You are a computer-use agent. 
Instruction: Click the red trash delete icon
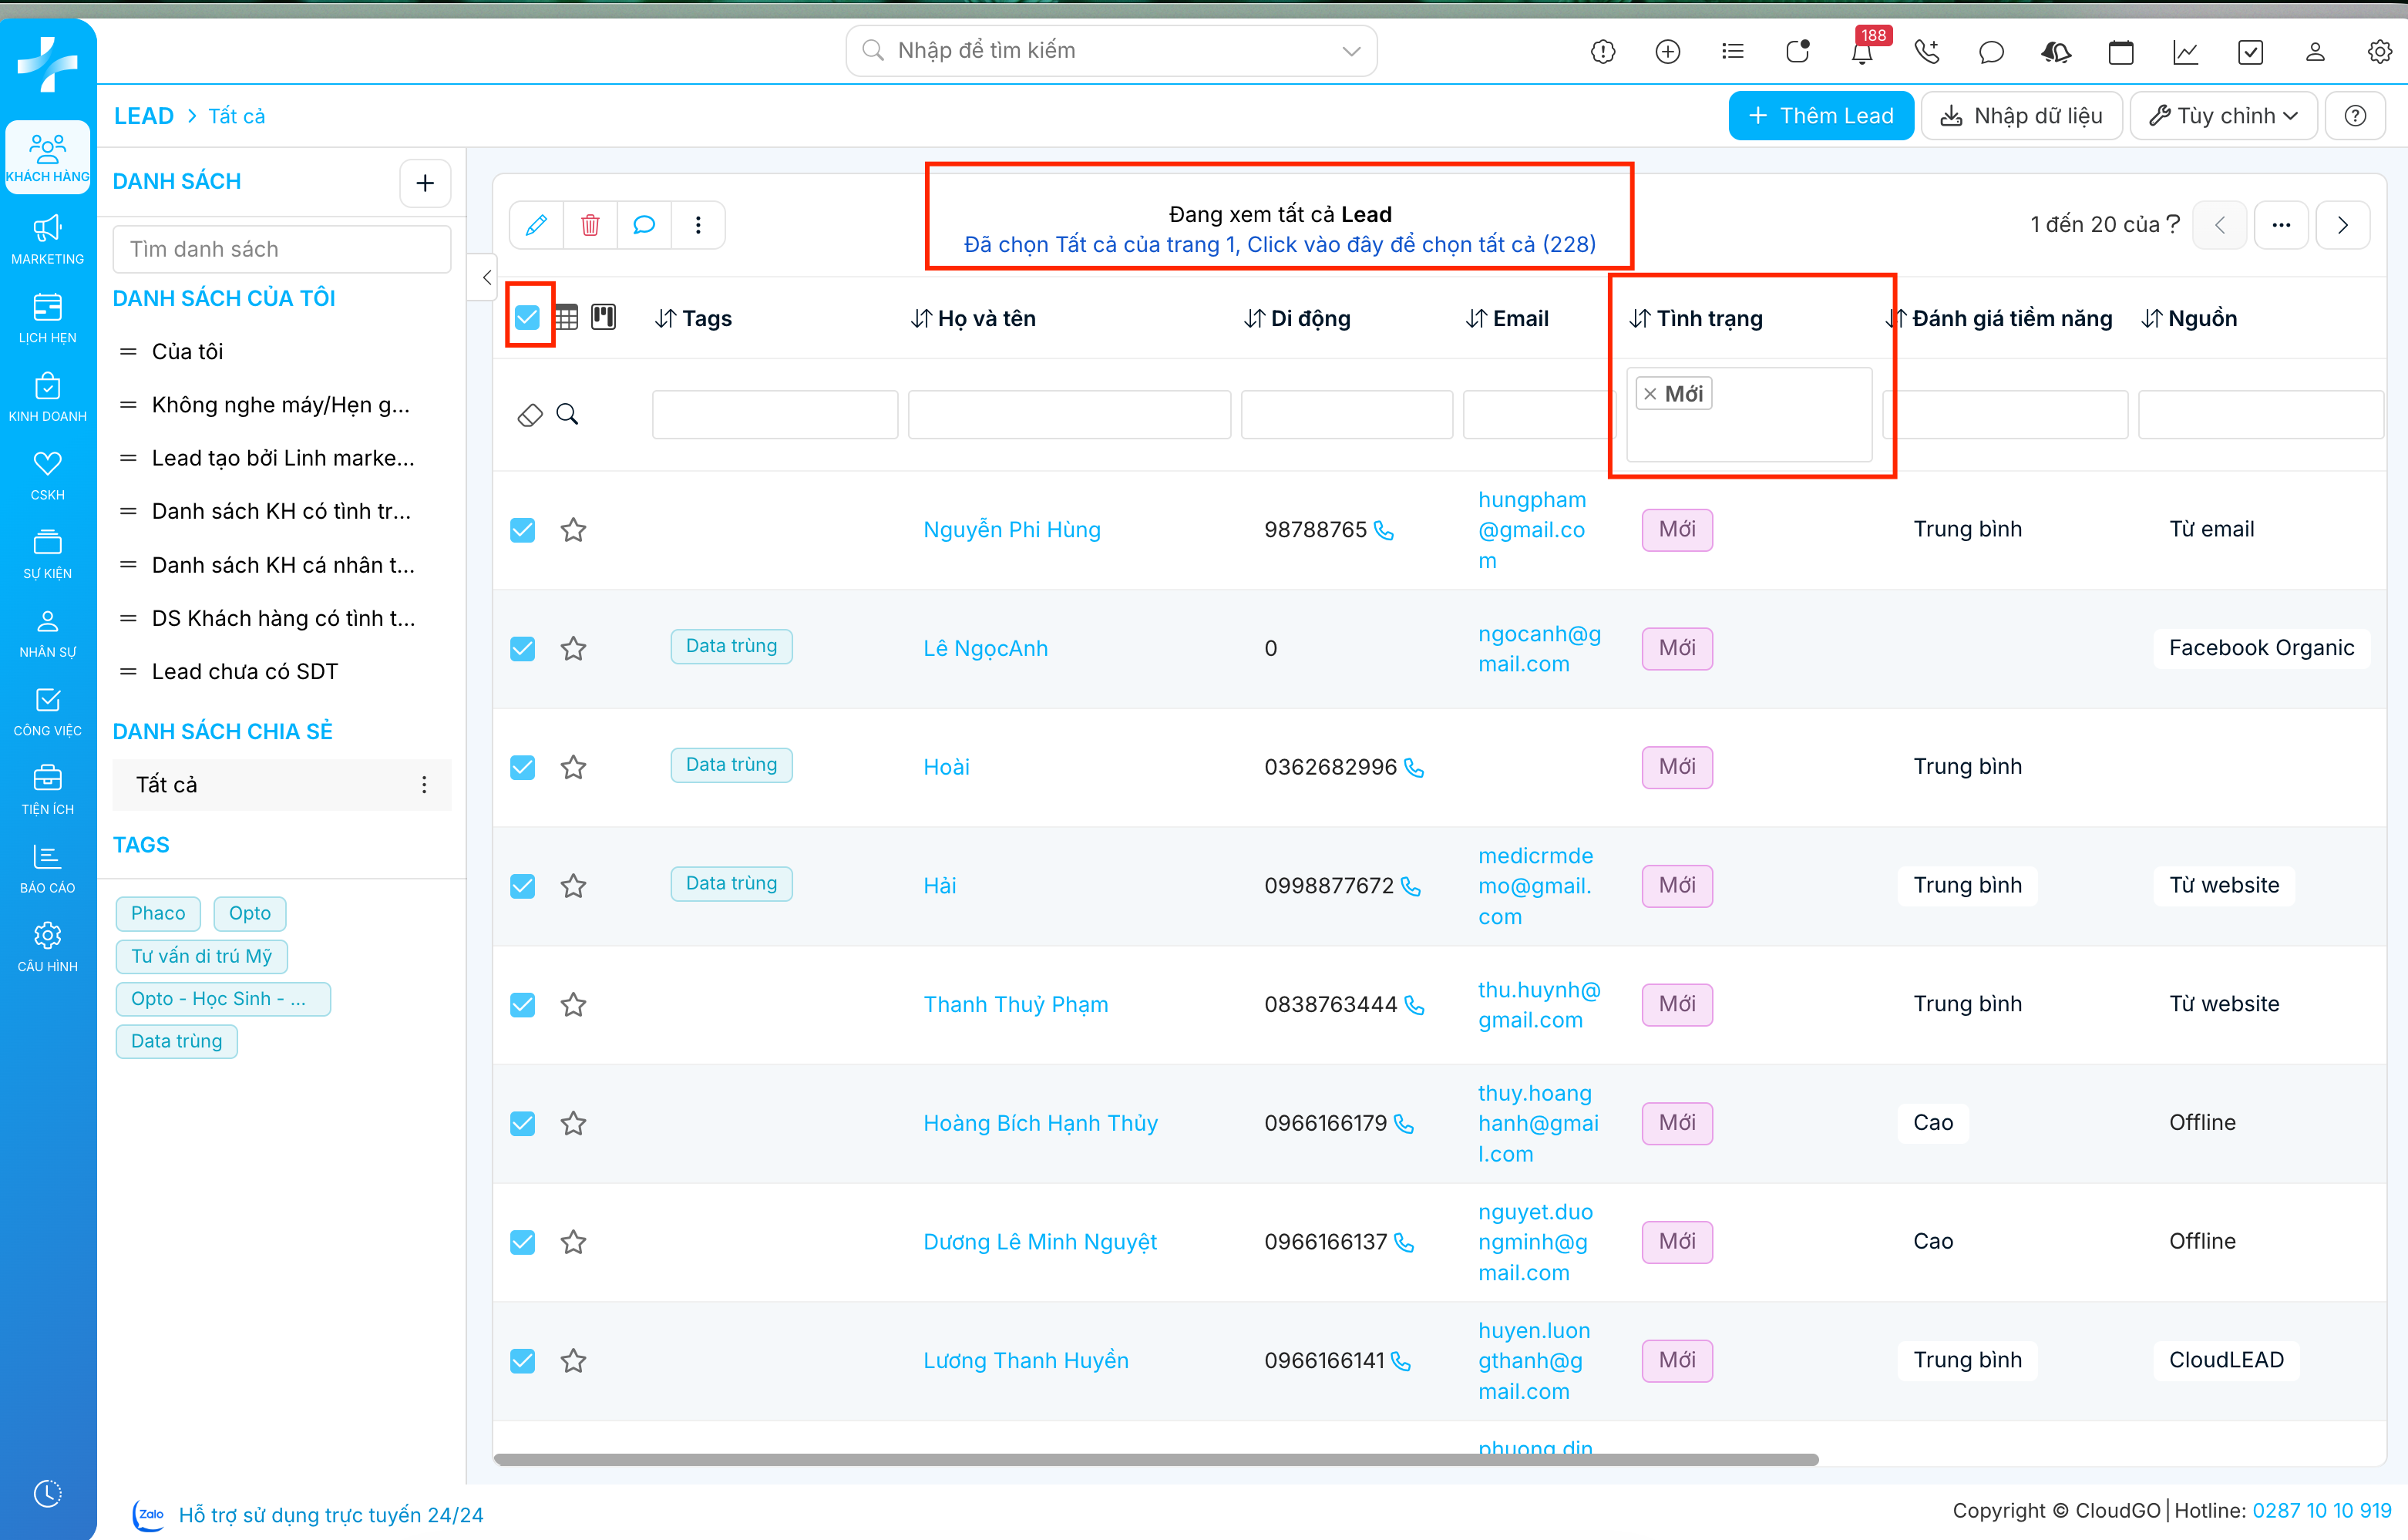[590, 225]
